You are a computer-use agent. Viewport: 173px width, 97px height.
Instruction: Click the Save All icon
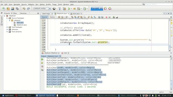point(17,9)
